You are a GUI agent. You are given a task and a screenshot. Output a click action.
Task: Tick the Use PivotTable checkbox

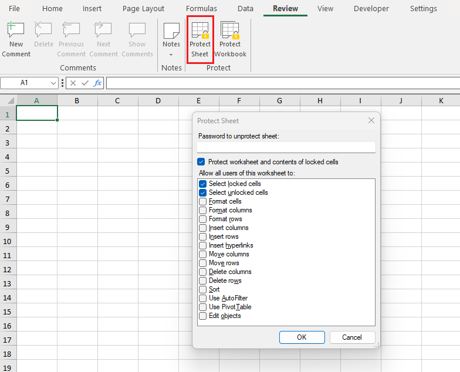[203, 307]
